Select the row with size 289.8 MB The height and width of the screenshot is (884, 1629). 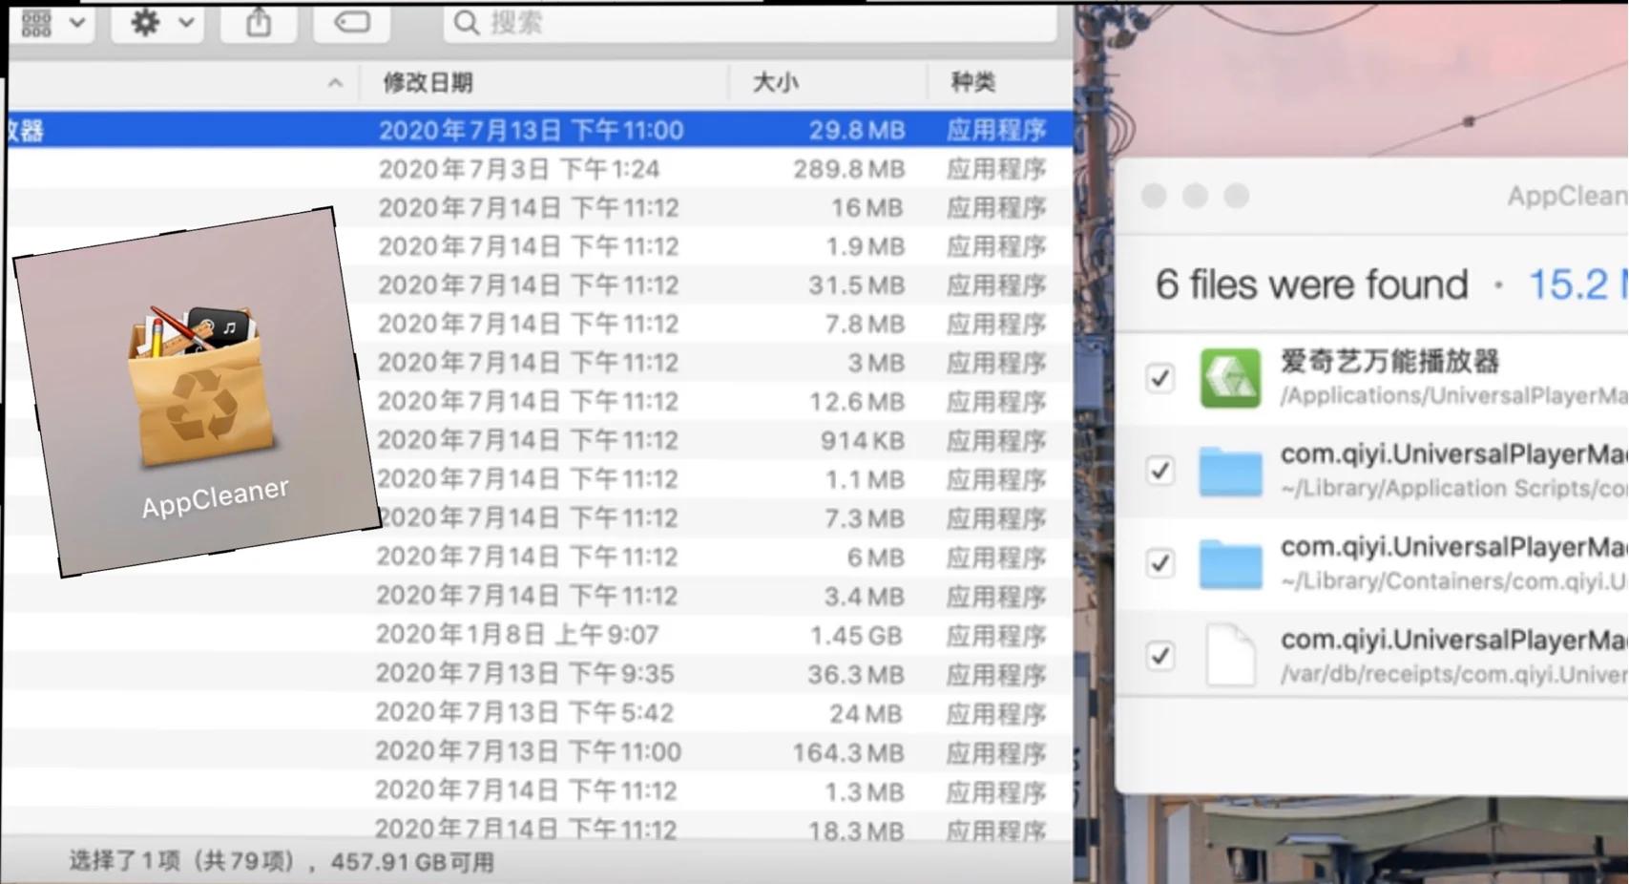[539, 169]
